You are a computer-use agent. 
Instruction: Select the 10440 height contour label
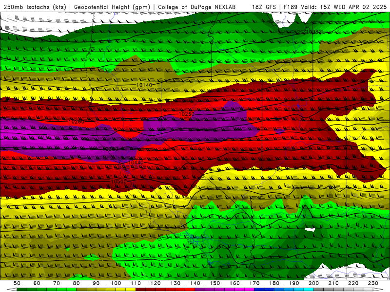click(136, 163)
